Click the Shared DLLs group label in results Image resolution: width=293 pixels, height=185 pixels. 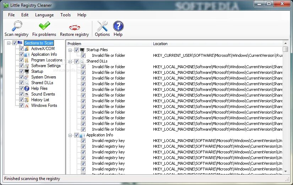97,61
